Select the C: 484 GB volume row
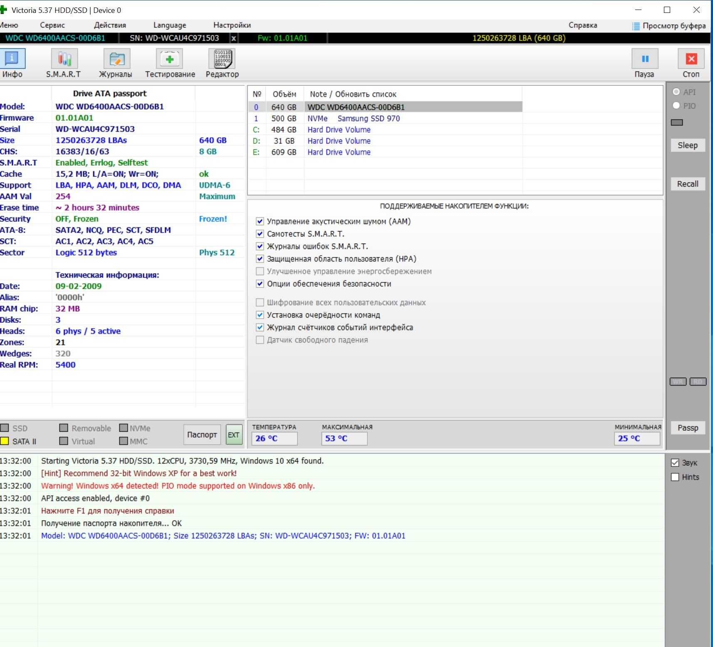 pyautogui.click(x=385, y=129)
